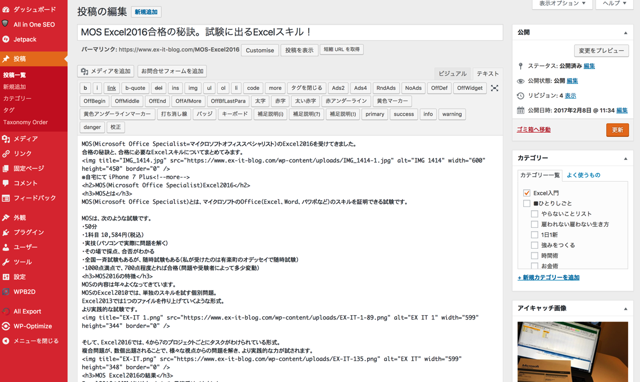The height and width of the screenshot is (382, 640).
Task: Open the WP-Optimize icon
Action: (6, 326)
